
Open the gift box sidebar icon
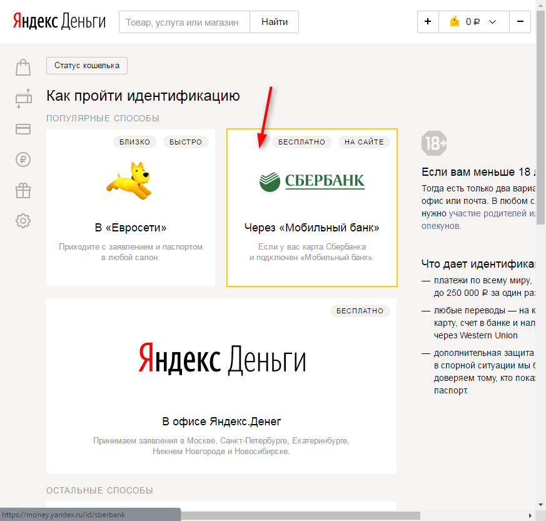coord(23,190)
